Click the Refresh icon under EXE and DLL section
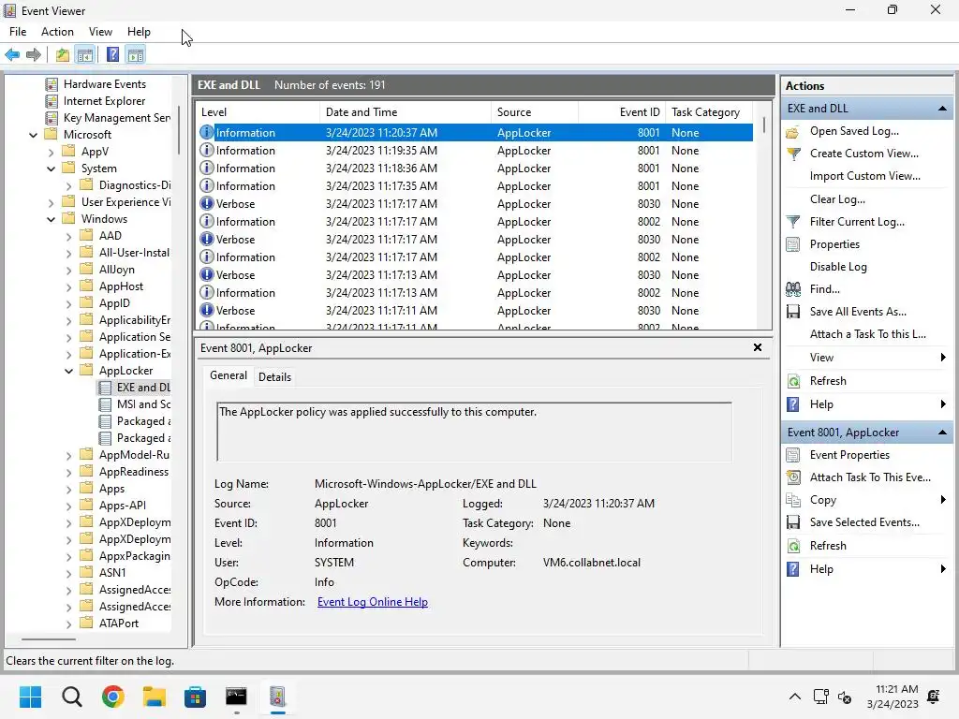The height and width of the screenshot is (719, 959). 792,381
